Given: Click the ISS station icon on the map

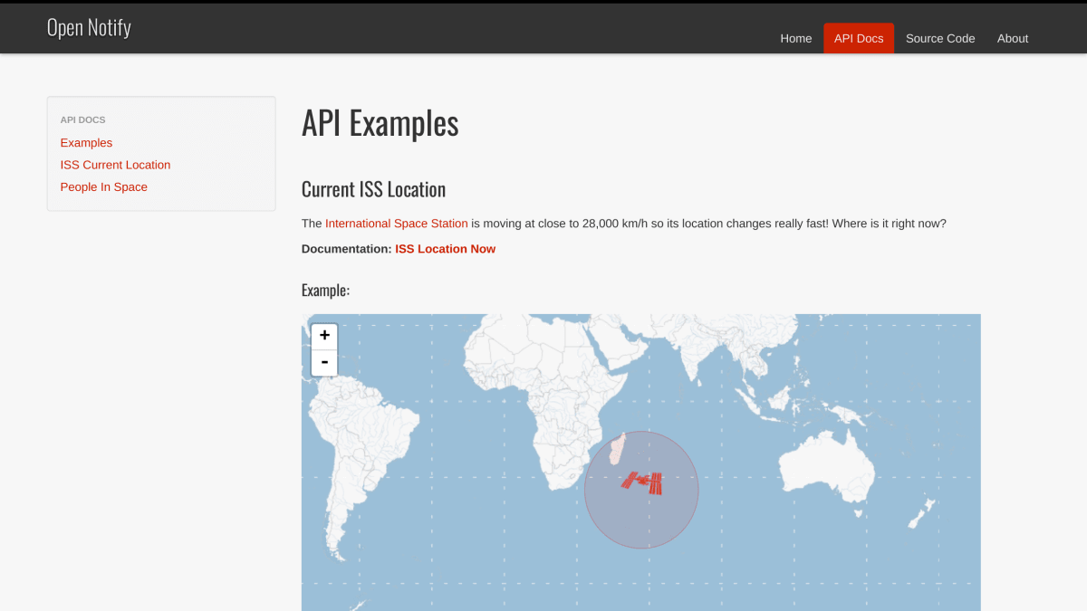Looking at the screenshot, I should tap(641, 482).
